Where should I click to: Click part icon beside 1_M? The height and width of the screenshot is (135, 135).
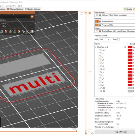click(100, 50)
